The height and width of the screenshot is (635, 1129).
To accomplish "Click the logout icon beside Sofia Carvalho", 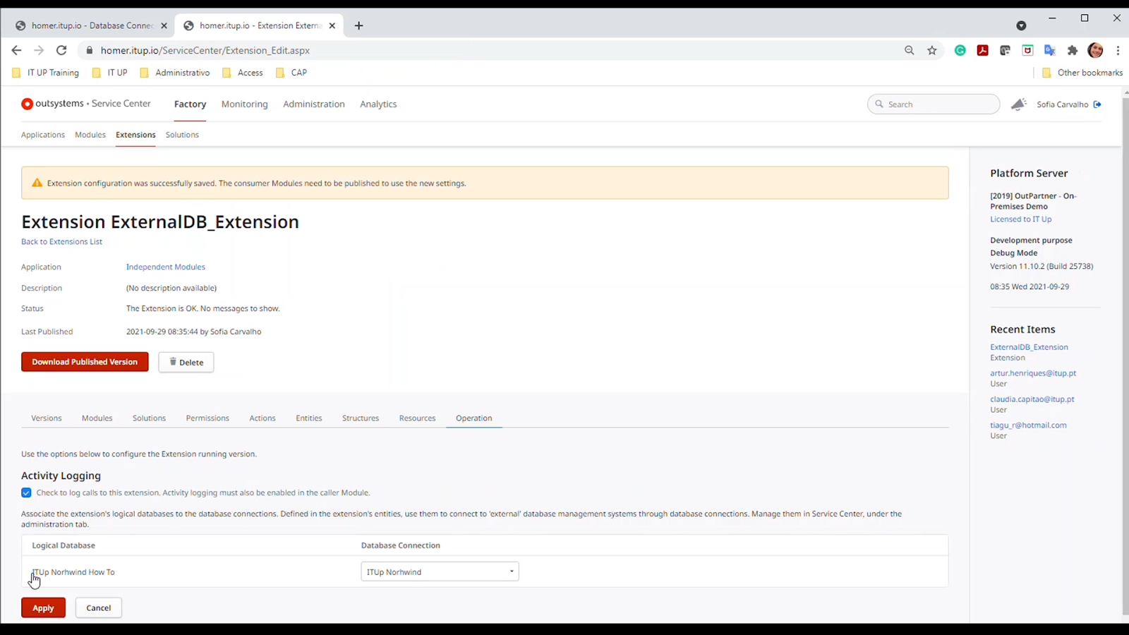I will pyautogui.click(x=1097, y=104).
